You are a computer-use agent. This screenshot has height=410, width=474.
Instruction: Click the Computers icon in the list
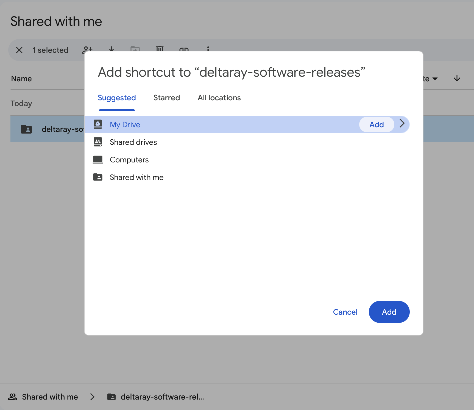tap(98, 159)
